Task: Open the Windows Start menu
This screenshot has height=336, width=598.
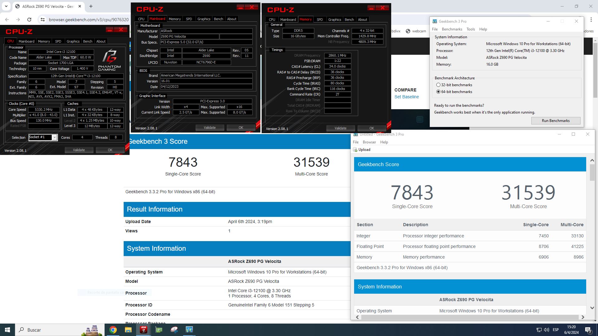Action: click(7, 330)
